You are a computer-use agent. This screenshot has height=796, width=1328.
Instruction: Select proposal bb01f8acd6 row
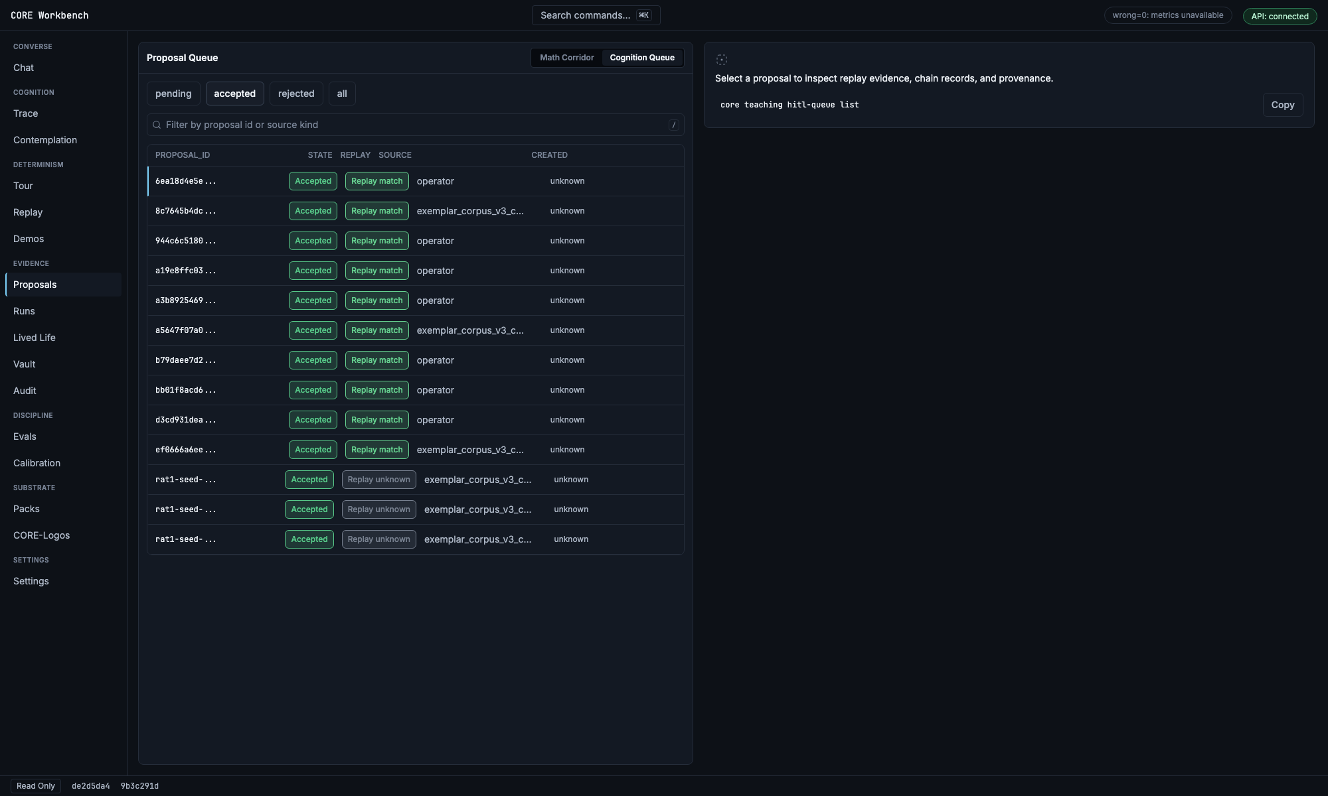[x=416, y=390]
